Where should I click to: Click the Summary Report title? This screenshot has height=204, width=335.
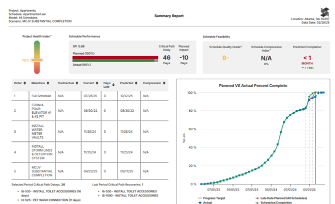tap(169, 16)
